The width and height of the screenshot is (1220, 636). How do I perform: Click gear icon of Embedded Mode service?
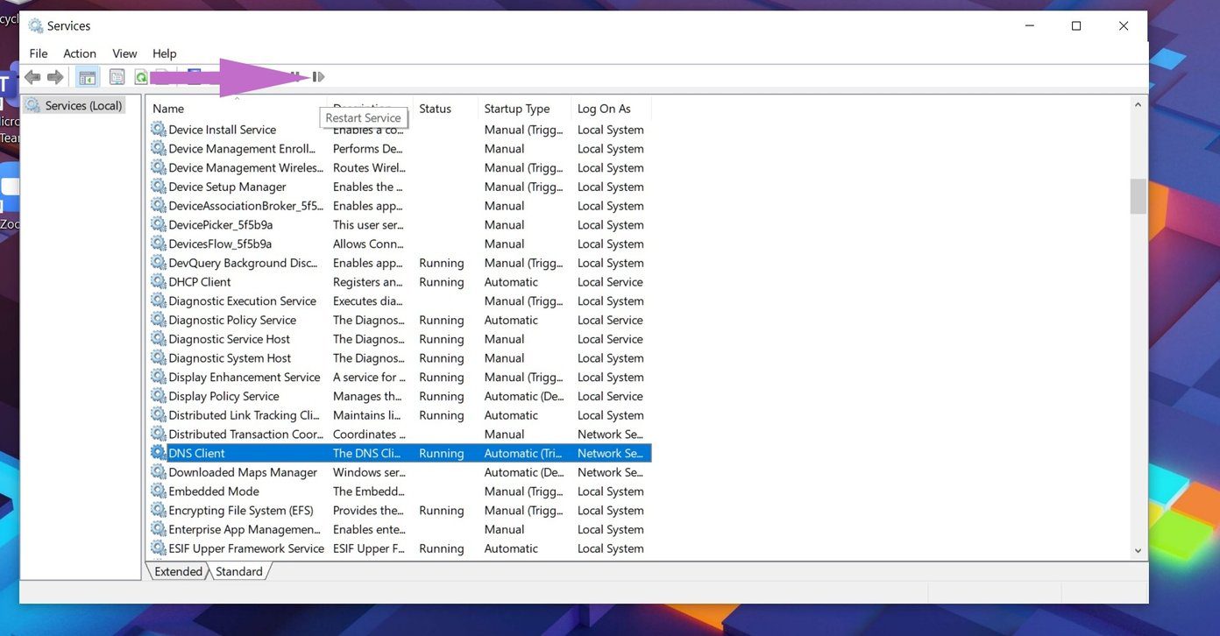(158, 491)
